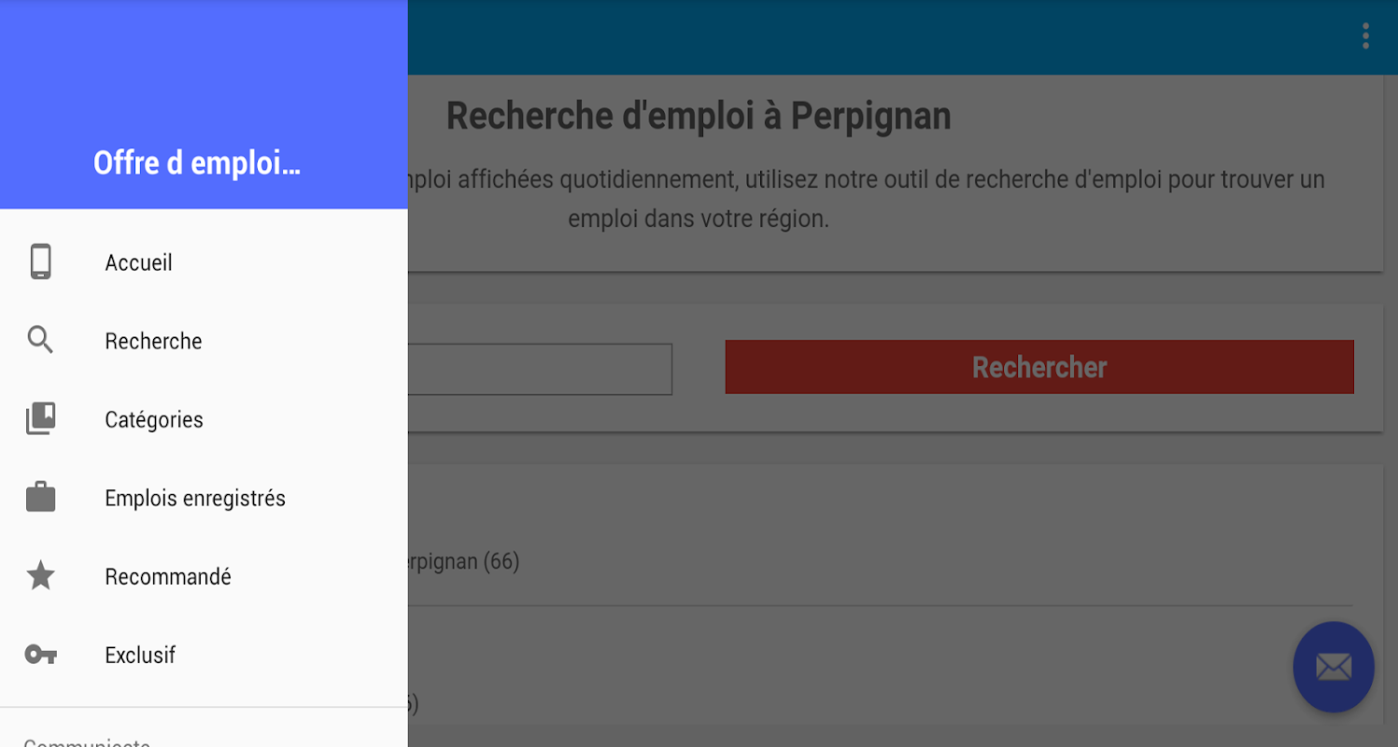Open the three-dot overflow menu
Viewport: 1398px width, 747px height.
point(1365,36)
